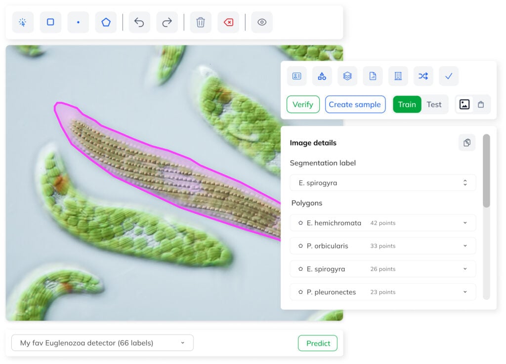Screen dimensions: 506x364
Task: Click the 'Segmentation label' text
Action: (x=323, y=163)
